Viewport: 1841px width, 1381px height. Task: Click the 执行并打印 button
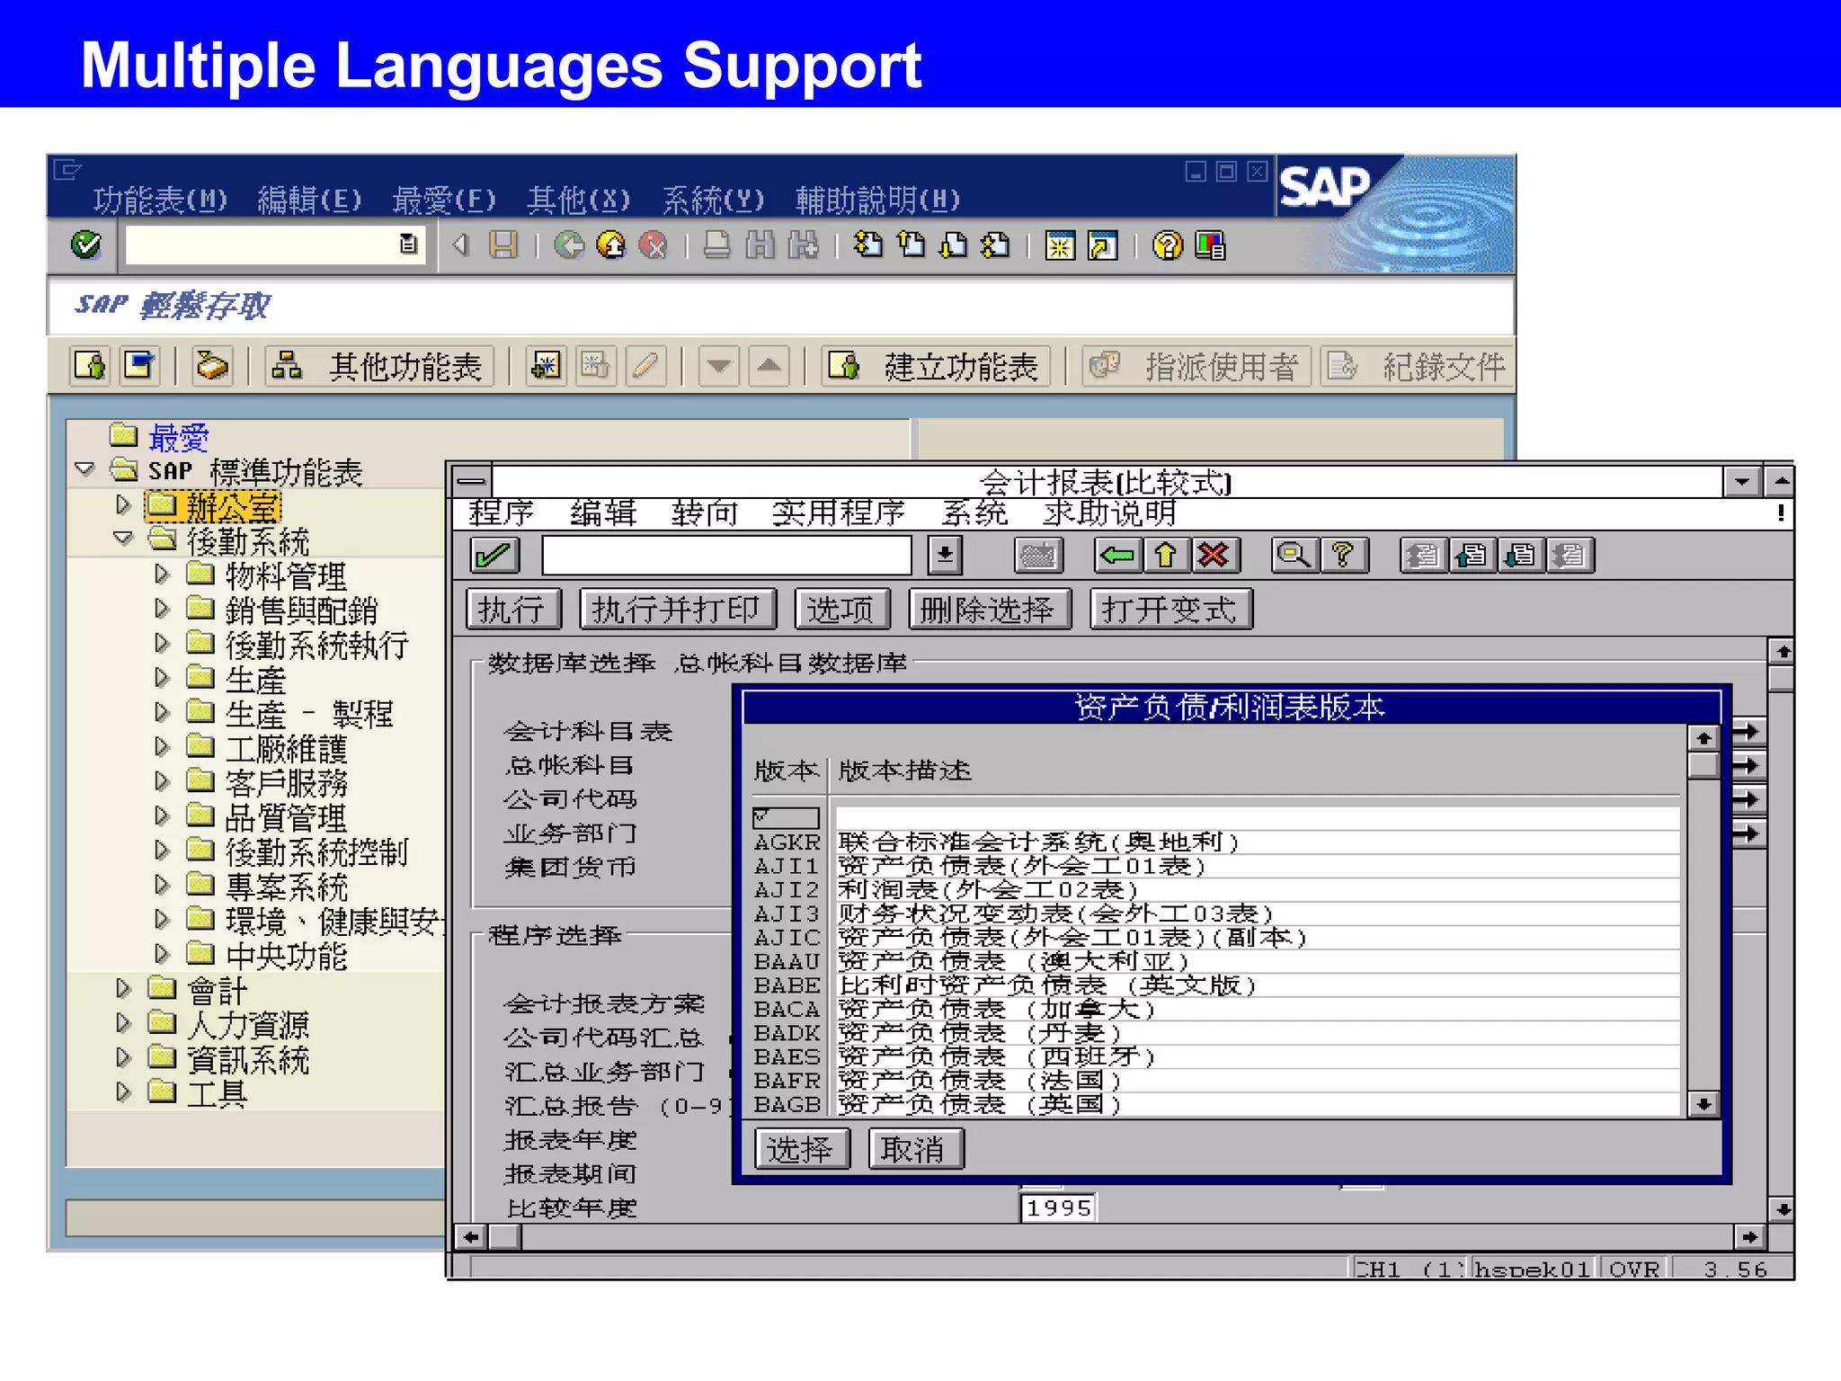click(678, 610)
